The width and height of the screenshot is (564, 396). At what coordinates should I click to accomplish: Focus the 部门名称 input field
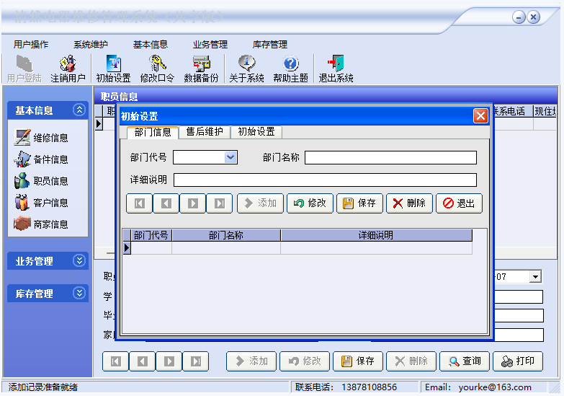[390, 157]
